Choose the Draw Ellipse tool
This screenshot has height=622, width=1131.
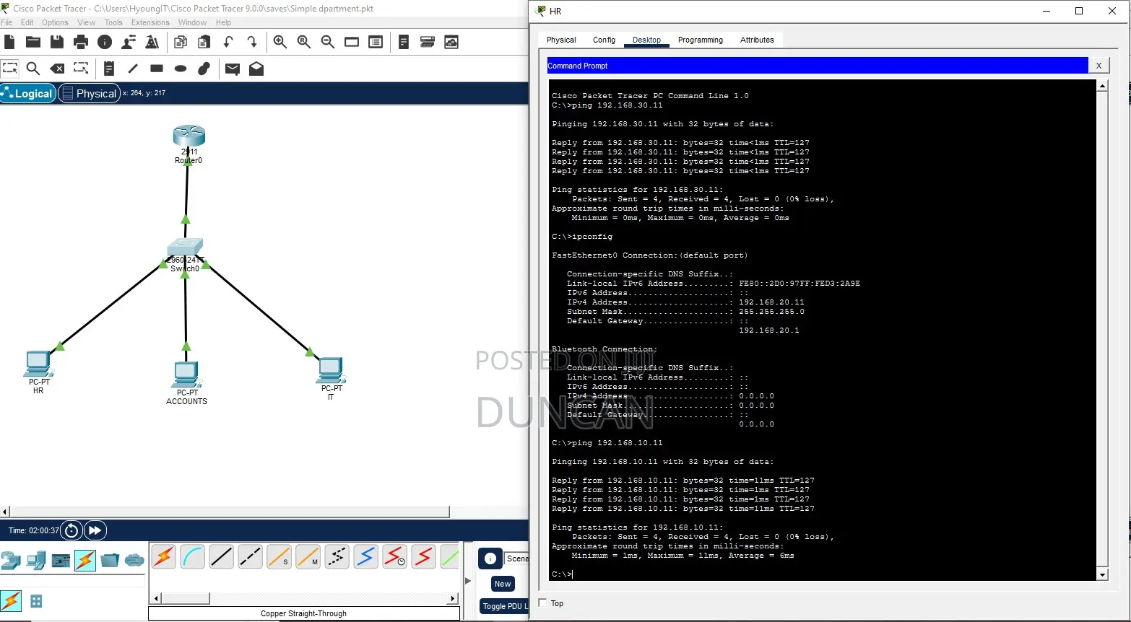[181, 69]
